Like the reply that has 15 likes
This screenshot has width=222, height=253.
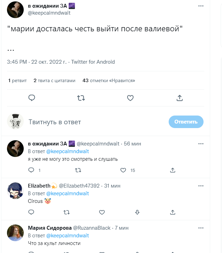(123, 170)
